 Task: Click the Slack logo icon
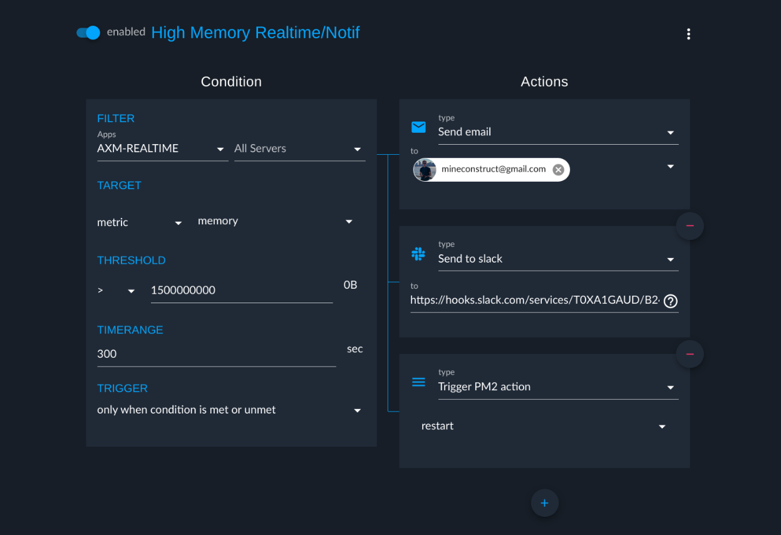tap(418, 254)
